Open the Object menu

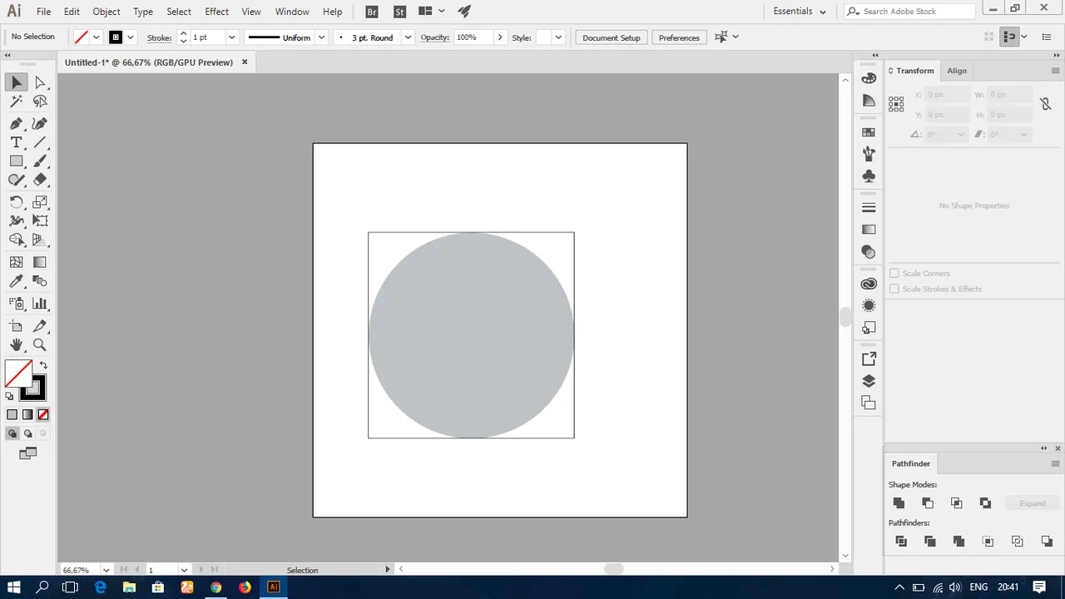(106, 12)
